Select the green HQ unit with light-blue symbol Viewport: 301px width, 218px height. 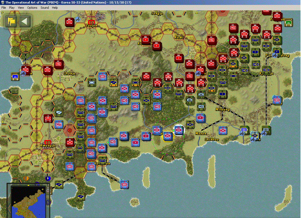pos(201,106)
